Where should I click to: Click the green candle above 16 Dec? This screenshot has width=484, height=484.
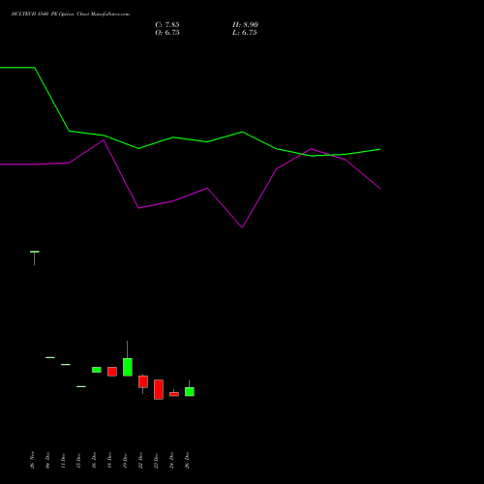[97, 370]
